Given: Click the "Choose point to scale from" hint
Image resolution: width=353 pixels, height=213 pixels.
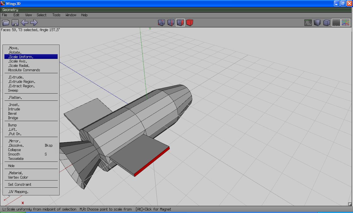Looking at the screenshot, I should (x=106, y=209).
